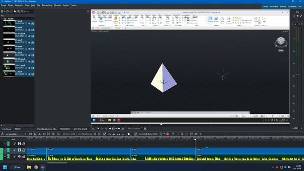
Task: Collapse the audio track chevron
Action: pyautogui.click(x=5, y=156)
